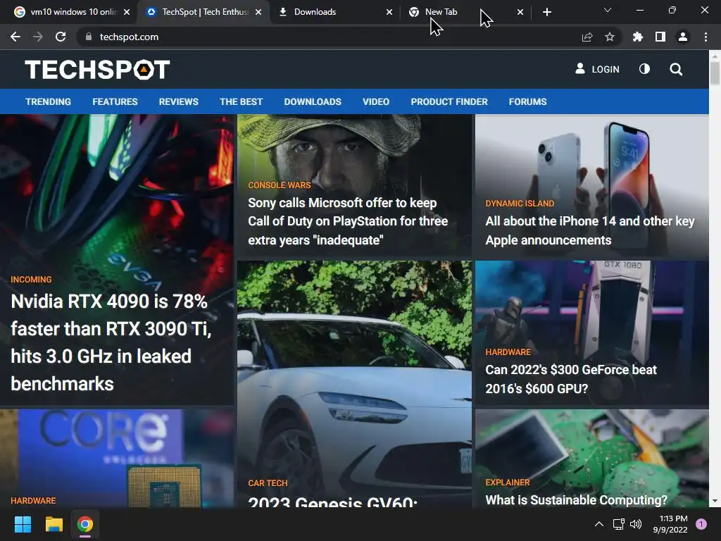Screen dimensions: 721x541
Task: Open the notification center badge
Action: 701,524
